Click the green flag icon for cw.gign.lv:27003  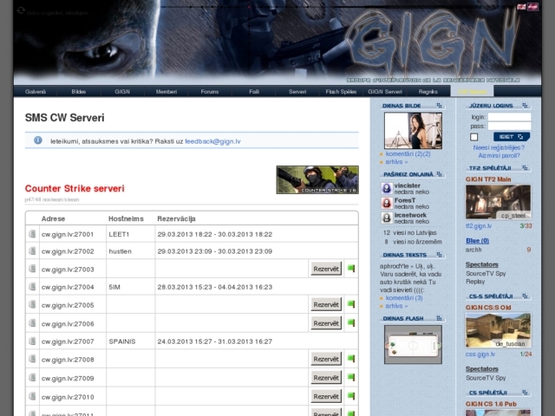pos(351,269)
